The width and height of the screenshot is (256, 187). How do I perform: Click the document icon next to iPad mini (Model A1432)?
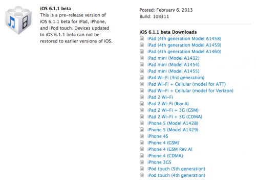point(142,58)
